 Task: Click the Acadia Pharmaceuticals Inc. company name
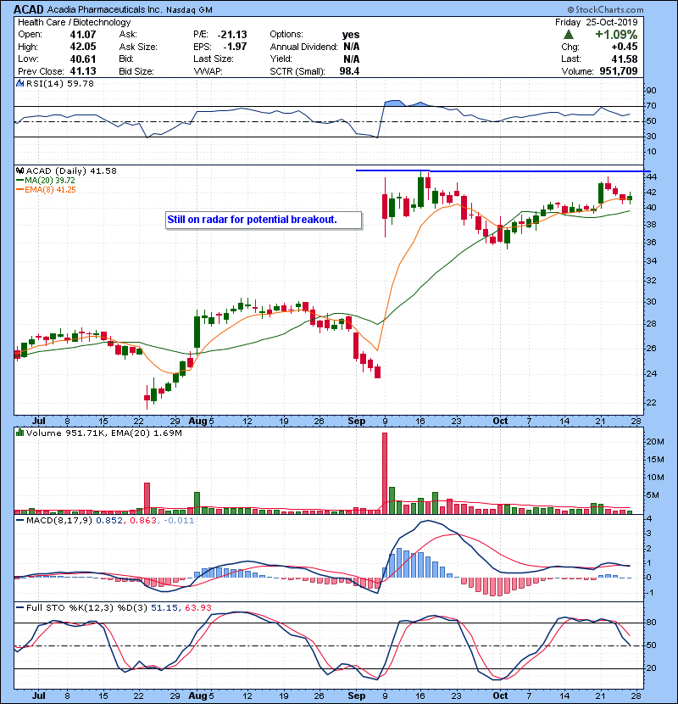tap(104, 9)
